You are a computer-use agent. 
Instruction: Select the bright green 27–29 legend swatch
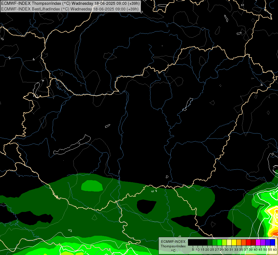(x=220, y=242)
